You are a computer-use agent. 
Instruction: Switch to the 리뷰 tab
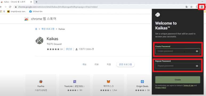point(96,65)
